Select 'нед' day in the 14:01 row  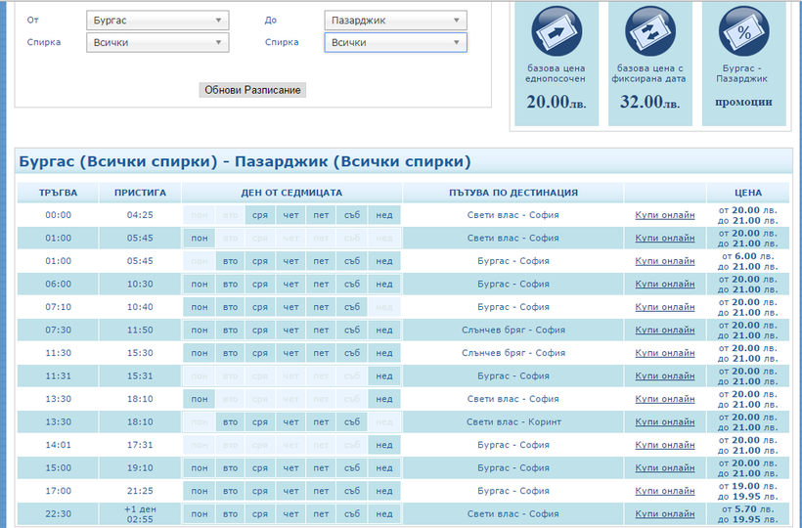(x=384, y=445)
